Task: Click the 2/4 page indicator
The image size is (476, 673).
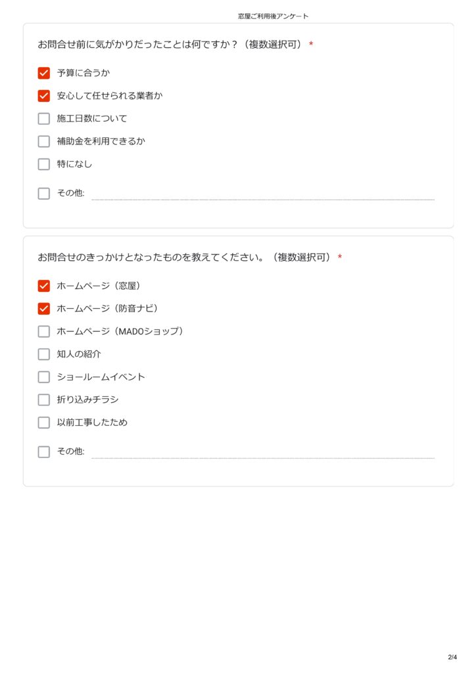Action: coord(452,657)
